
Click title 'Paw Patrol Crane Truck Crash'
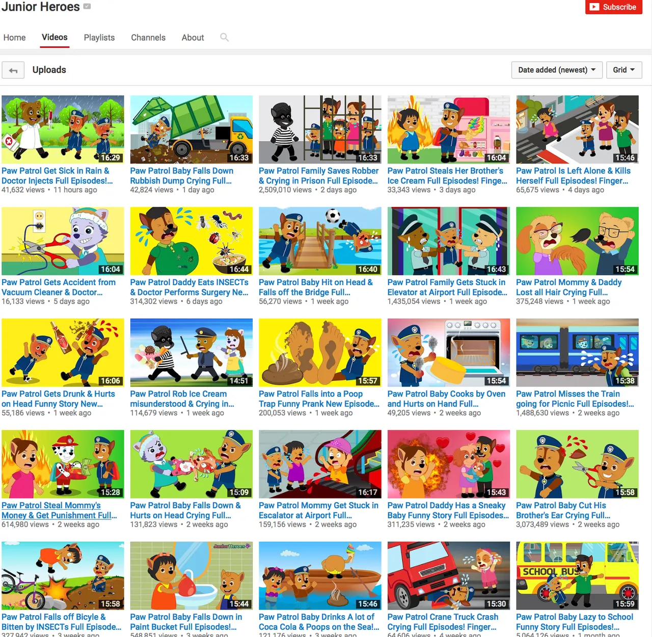(443, 622)
